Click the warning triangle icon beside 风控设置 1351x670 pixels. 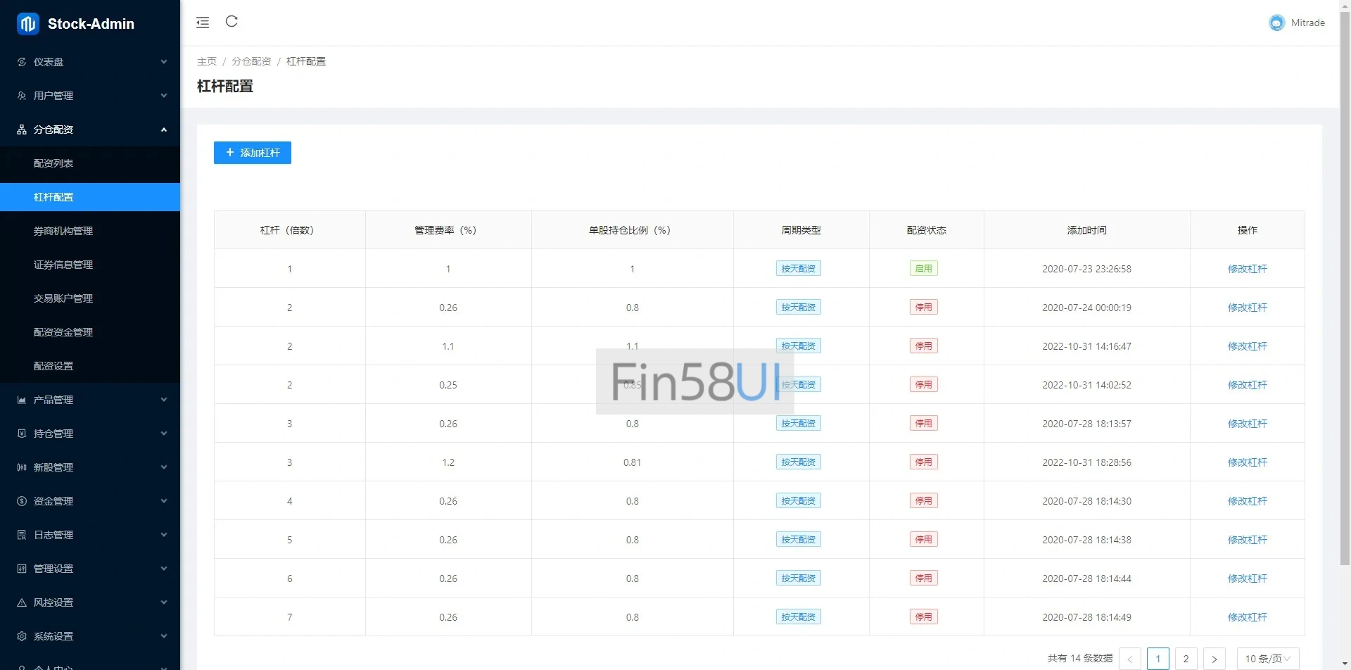point(22,602)
